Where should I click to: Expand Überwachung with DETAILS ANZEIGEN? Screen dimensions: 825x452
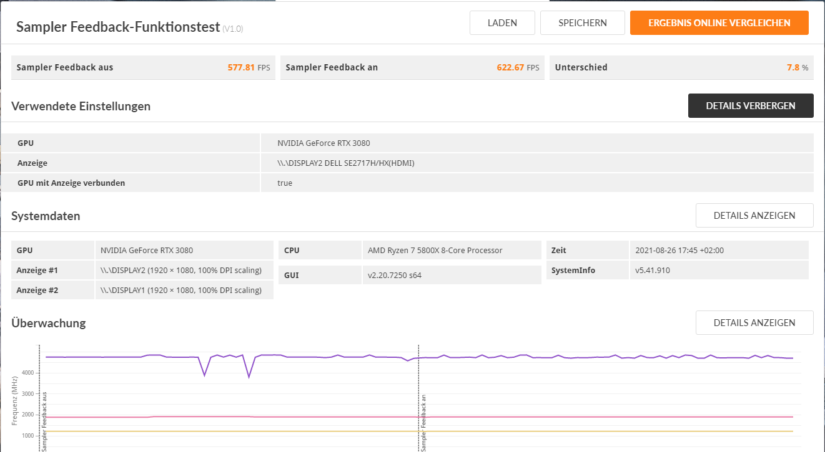tap(754, 323)
